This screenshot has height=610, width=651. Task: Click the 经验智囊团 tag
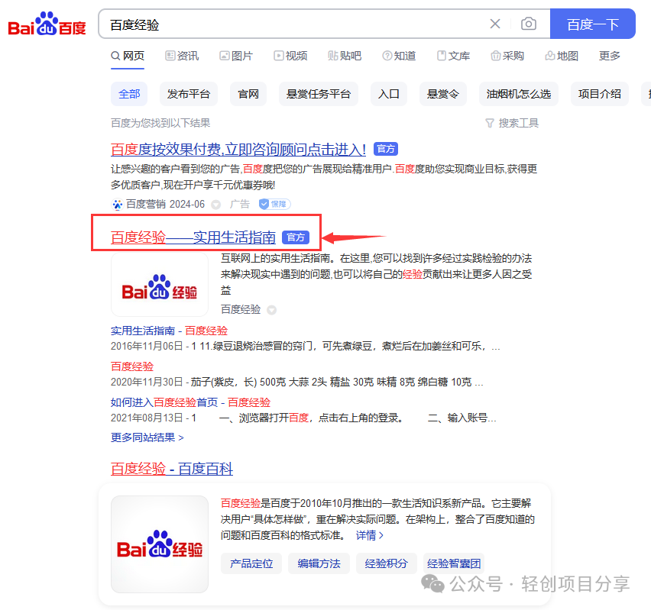(454, 563)
